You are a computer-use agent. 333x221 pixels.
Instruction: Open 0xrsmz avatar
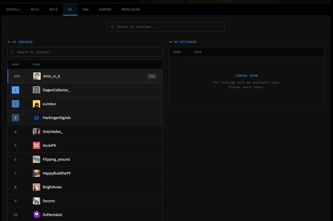[x=37, y=201]
